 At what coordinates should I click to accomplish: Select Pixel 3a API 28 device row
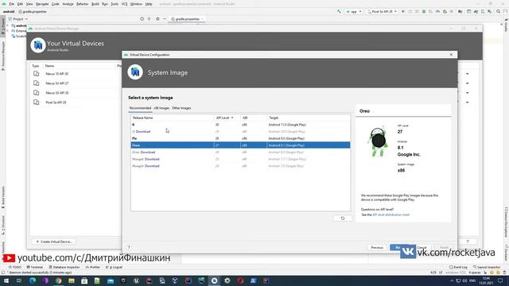76,102
